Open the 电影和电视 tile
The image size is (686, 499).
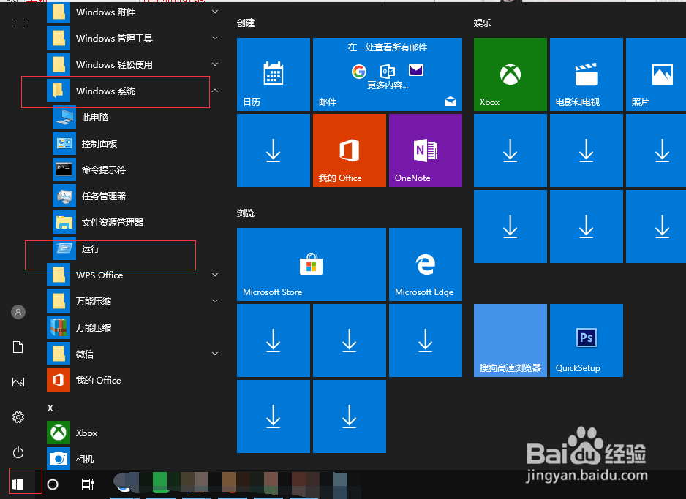587,75
